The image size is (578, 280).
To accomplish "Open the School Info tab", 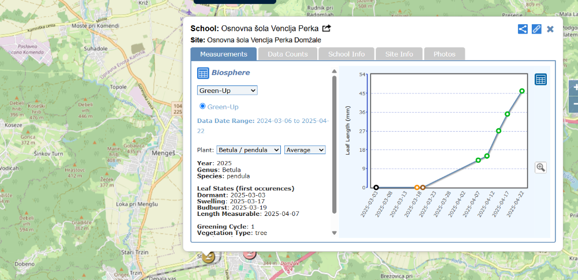I will 346,54.
